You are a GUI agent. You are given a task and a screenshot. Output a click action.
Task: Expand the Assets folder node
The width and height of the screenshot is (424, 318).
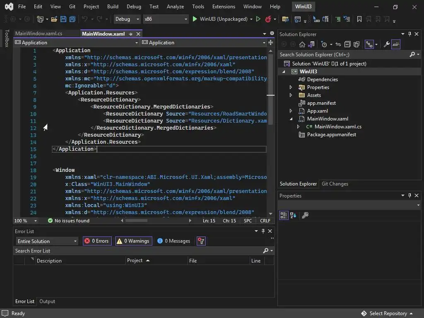tap(291, 95)
